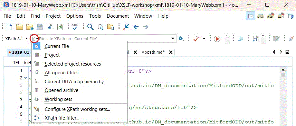Open the Document menu
296x126 pixels.
coord(118,16)
